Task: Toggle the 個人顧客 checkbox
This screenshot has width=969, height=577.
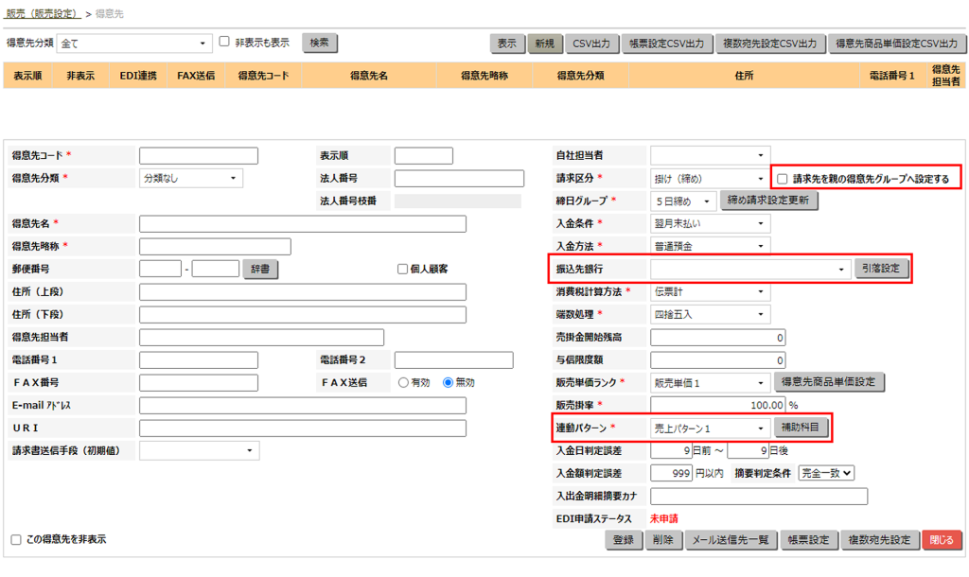Action: coord(402,269)
